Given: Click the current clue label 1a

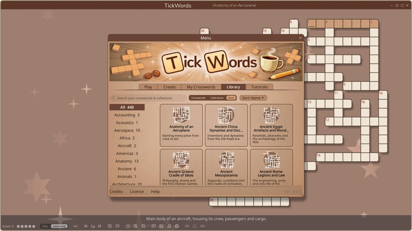Looking at the screenshot, I should pyautogui.click(x=93, y=227).
